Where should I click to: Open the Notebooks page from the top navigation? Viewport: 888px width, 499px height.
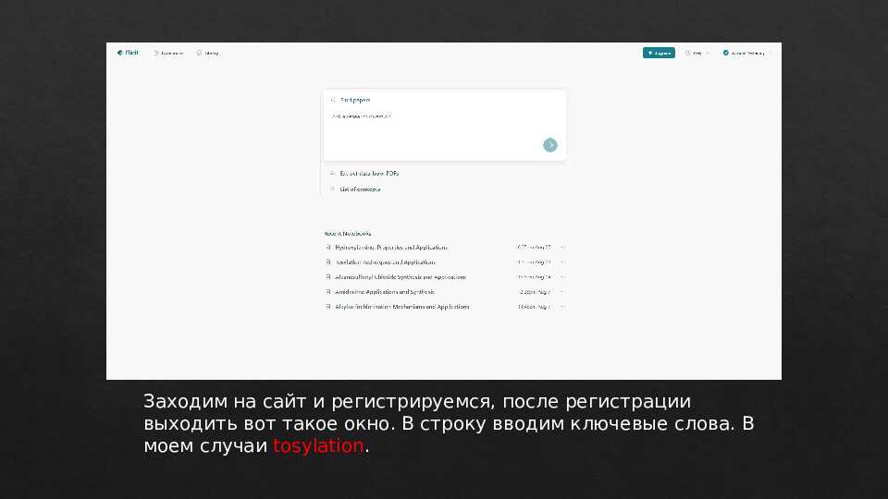[x=168, y=53]
